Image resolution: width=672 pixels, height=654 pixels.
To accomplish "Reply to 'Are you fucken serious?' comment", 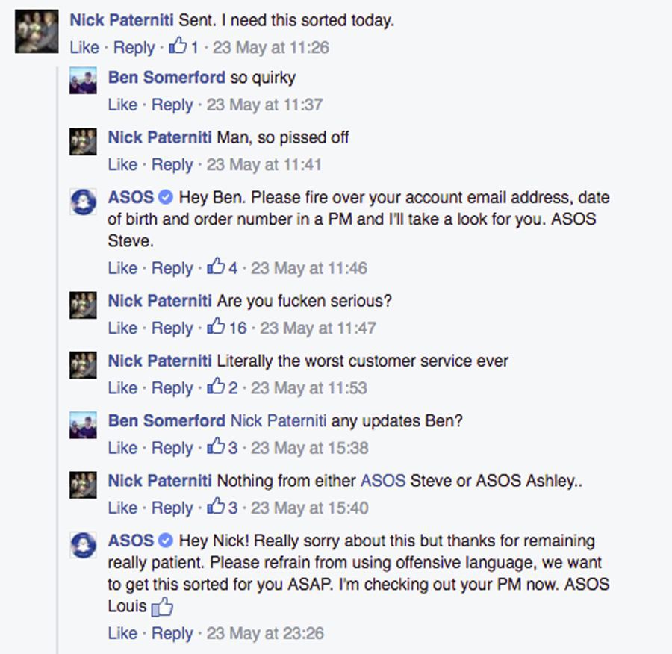I will (172, 328).
